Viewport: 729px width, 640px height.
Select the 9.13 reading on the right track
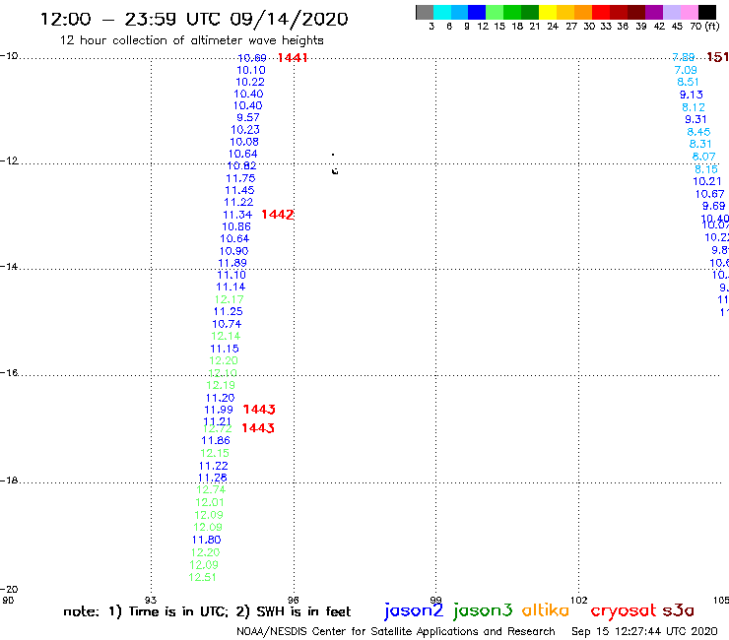click(x=692, y=95)
